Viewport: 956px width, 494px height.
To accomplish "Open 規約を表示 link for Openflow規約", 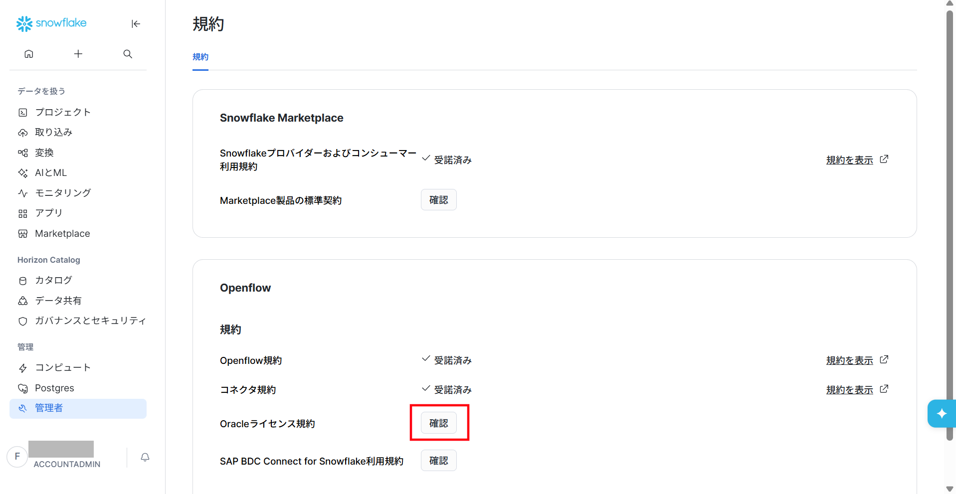I will coord(850,360).
